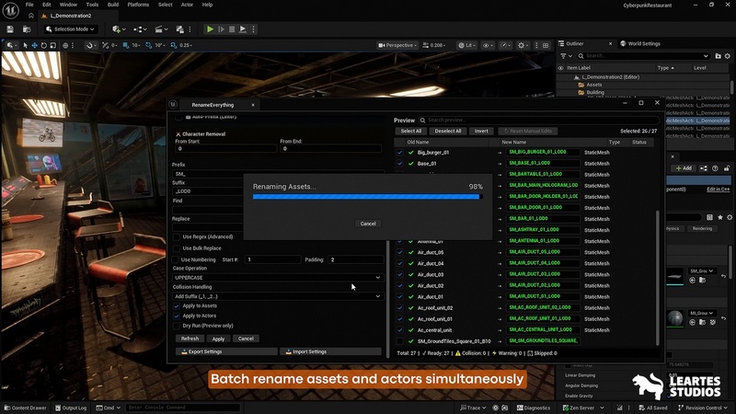The width and height of the screenshot is (736, 414).
Task: Open the Build menu
Action: (112, 5)
